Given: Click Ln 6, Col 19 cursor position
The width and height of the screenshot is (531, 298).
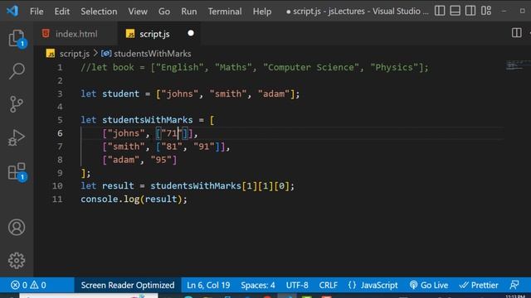Looking at the screenshot, I should [208, 285].
